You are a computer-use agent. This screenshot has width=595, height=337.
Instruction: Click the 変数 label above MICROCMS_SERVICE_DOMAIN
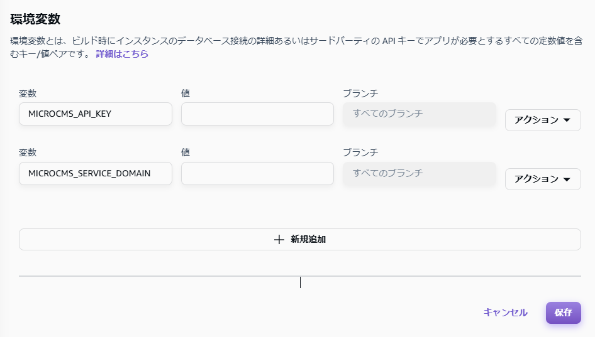(28, 152)
